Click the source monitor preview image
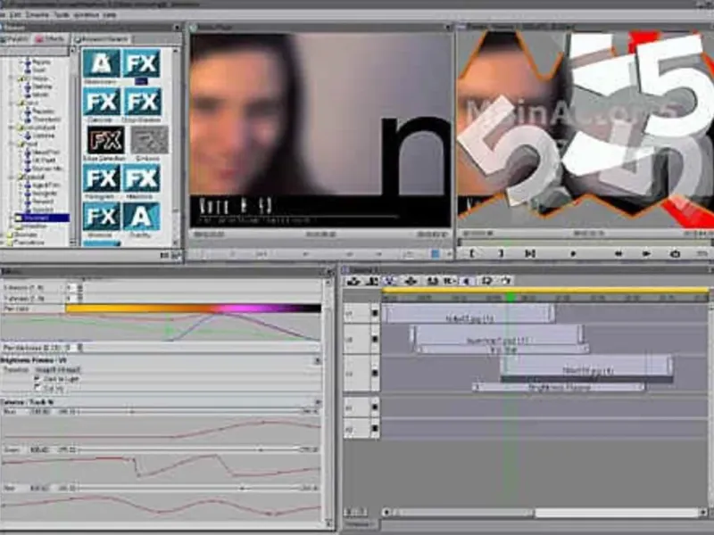 click(x=320, y=129)
